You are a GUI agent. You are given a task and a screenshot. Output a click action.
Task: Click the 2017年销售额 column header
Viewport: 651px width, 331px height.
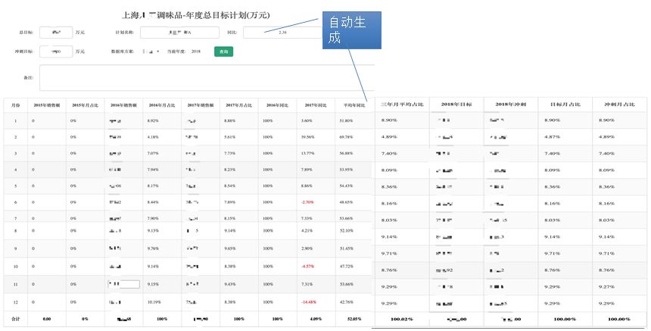[201, 105]
